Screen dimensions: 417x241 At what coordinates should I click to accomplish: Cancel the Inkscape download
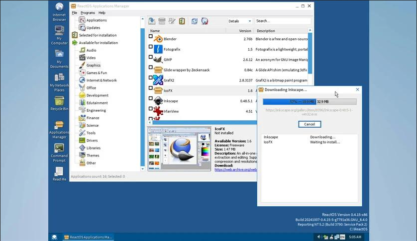point(310,124)
